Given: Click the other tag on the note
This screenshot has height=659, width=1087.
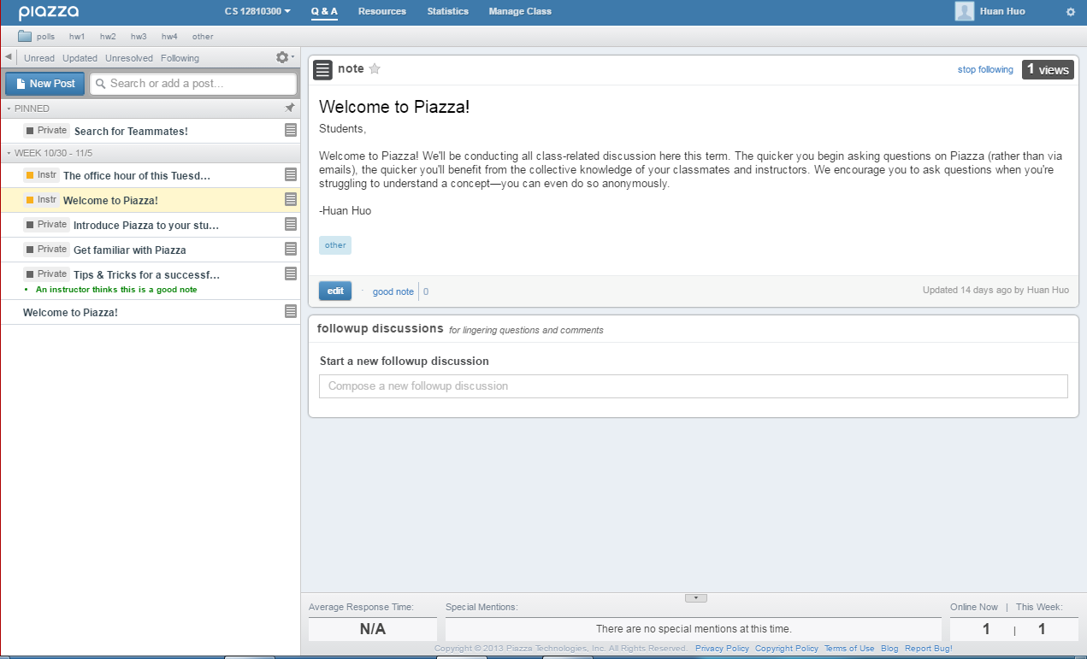Looking at the screenshot, I should (335, 245).
